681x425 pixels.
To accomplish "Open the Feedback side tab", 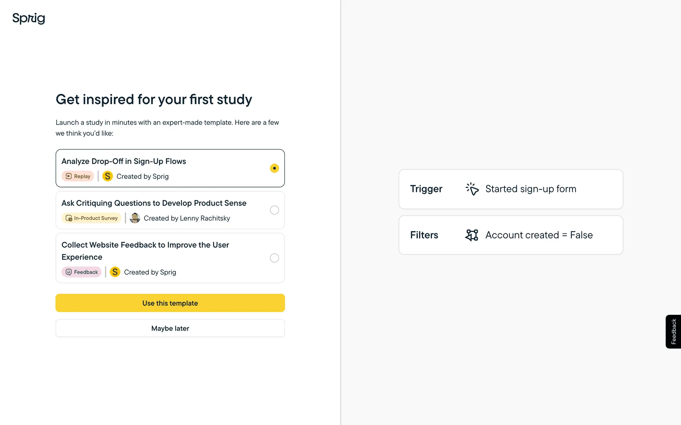I will (x=674, y=331).
